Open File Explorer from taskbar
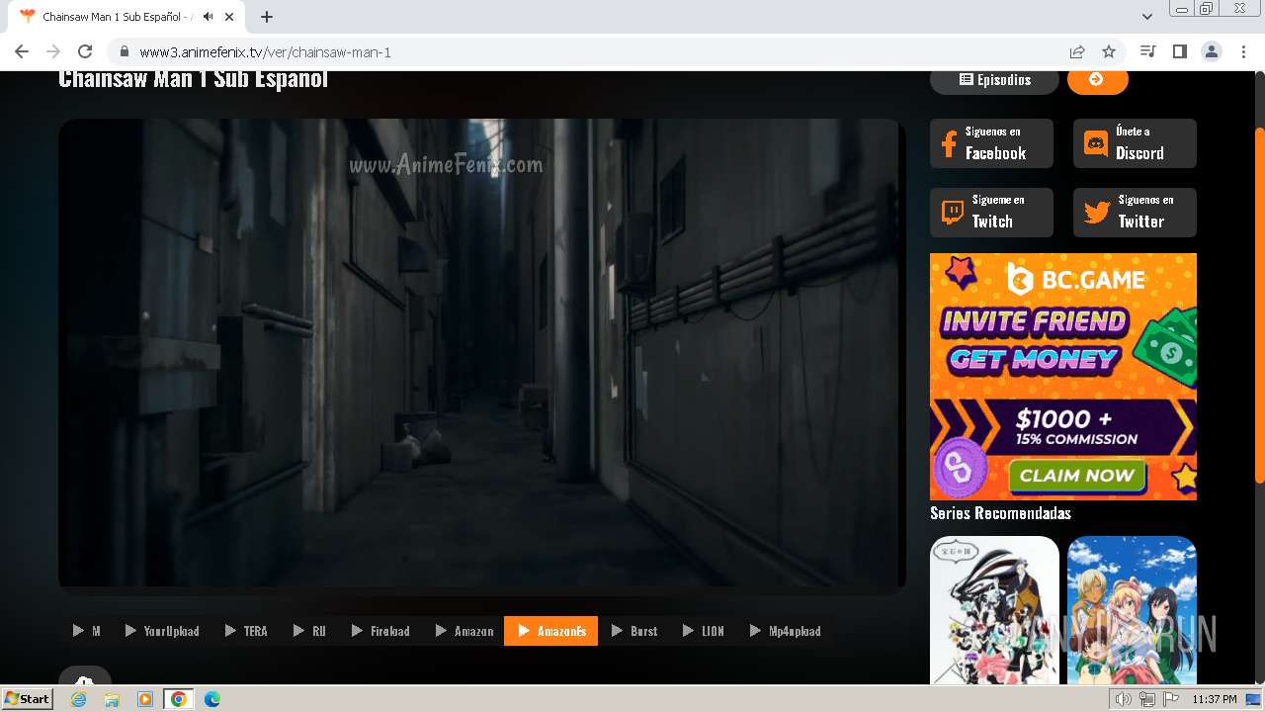This screenshot has height=712, width=1265. click(112, 699)
